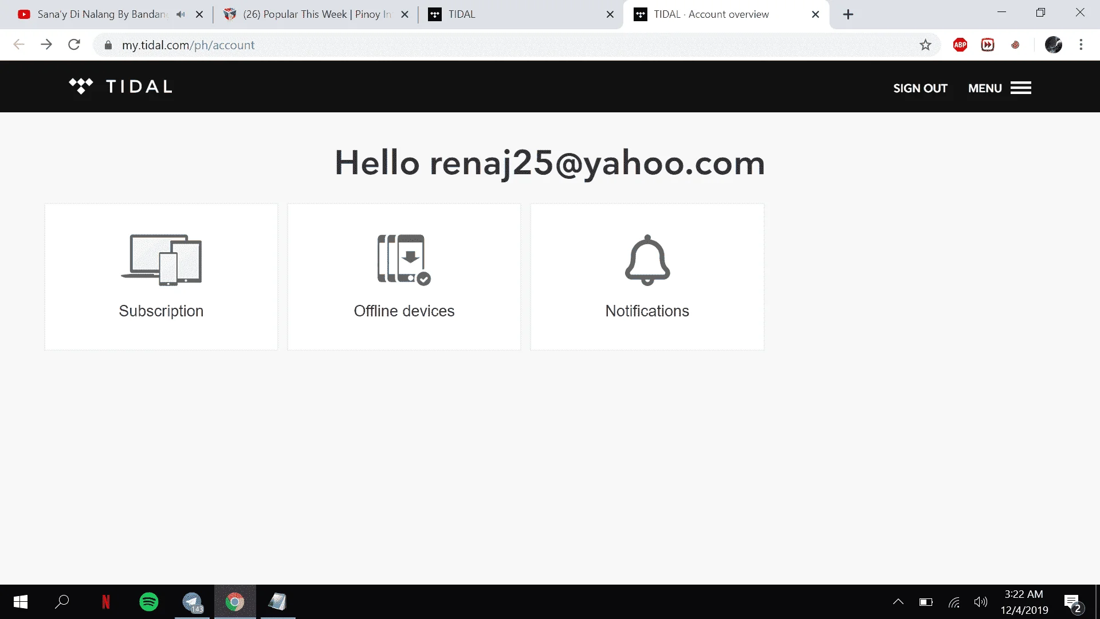The image size is (1100, 619).
Task: Go forward in browser history
Action: (x=46, y=45)
